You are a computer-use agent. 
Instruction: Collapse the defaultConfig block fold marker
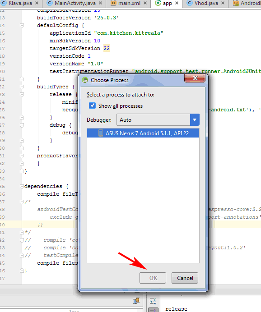coord(22,25)
